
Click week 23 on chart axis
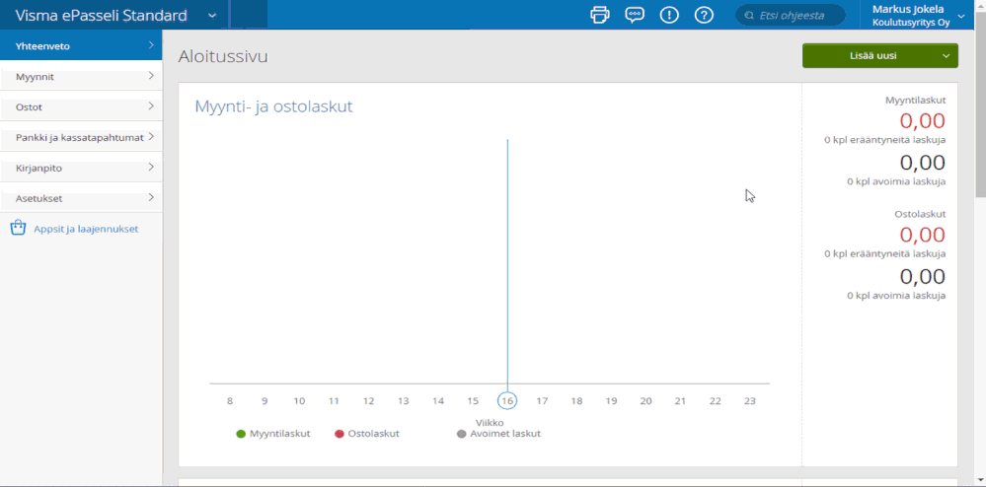[x=749, y=401]
